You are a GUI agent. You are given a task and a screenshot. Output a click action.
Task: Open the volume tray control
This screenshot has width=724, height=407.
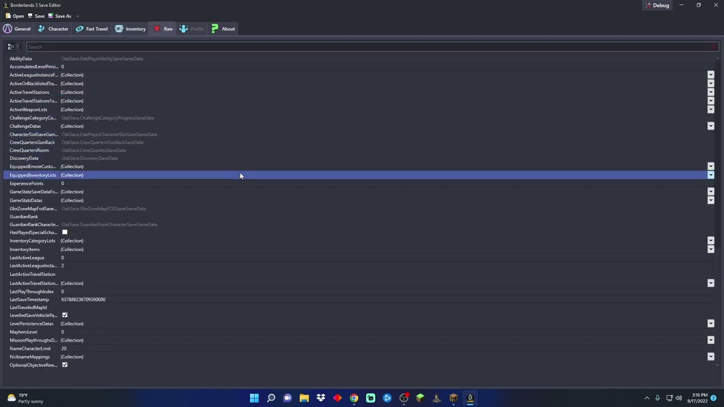[x=679, y=398]
